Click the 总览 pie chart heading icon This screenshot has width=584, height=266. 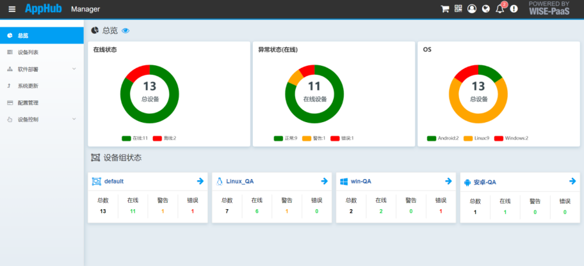(x=95, y=30)
